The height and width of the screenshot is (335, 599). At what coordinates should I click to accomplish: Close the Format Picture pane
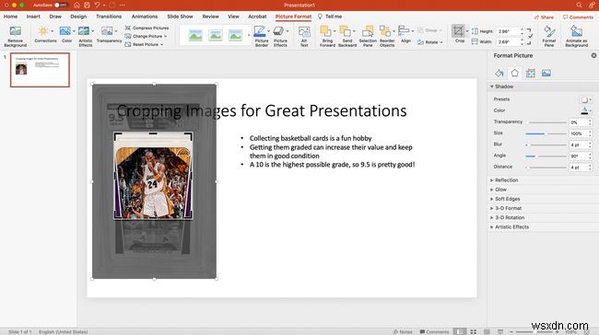pos(593,55)
